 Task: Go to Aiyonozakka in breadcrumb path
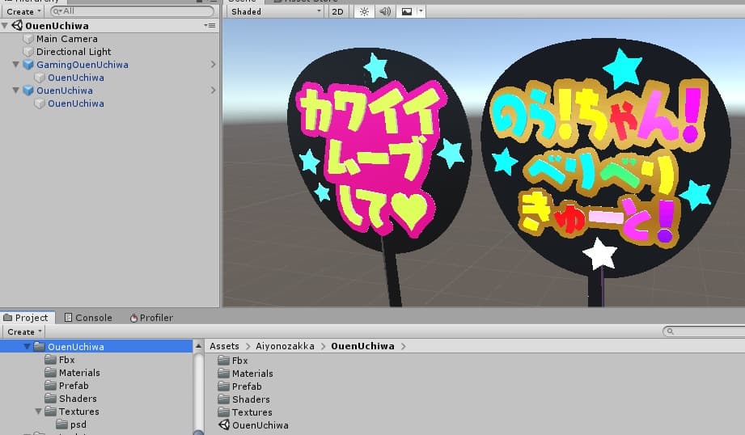(285, 346)
